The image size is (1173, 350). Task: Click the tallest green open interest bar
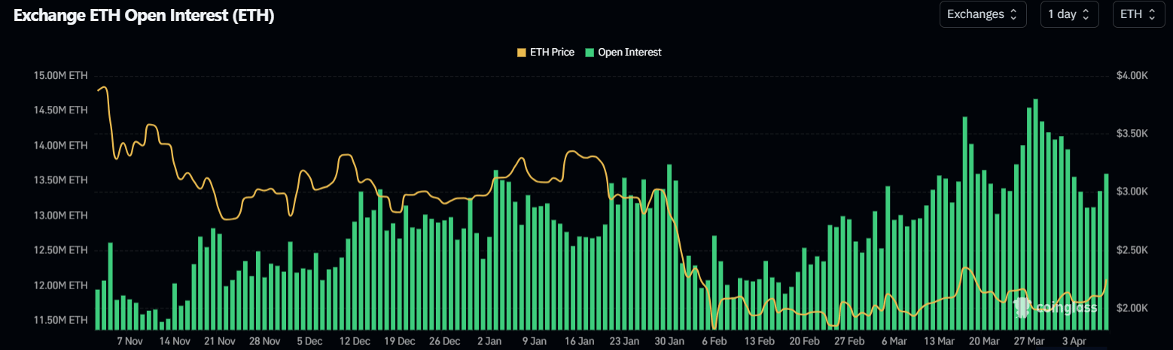(1036, 214)
